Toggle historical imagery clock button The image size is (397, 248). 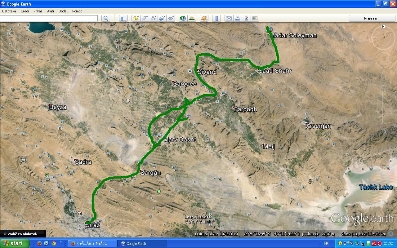point(183,18)
